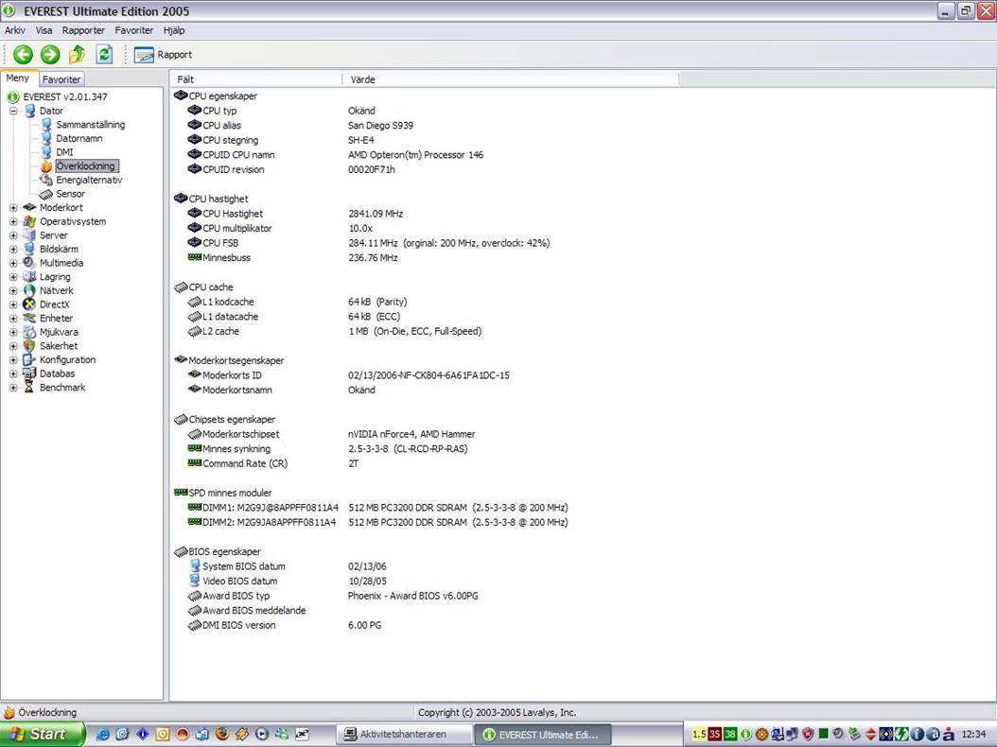Click the Moderkort motherboard icon in the tree
The width and height of the screenshot is (997, 747).
[x=29, y=207]
